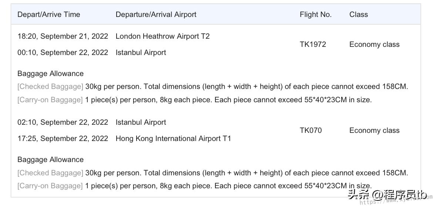The height and width of the screenshot is (206, 433).
Task: Click the Depart/Arrive Time column header
Action: tap(48, 15)
